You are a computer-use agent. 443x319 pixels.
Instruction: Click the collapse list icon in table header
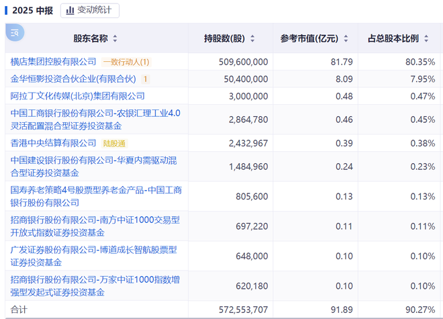pos(15,33)
